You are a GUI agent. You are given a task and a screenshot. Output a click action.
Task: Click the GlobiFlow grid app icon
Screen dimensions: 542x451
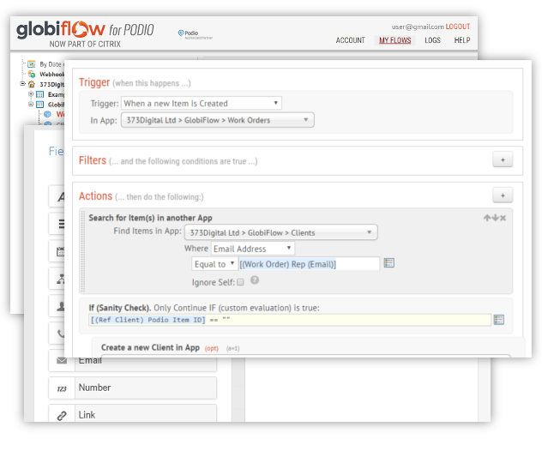pos(40,105)
